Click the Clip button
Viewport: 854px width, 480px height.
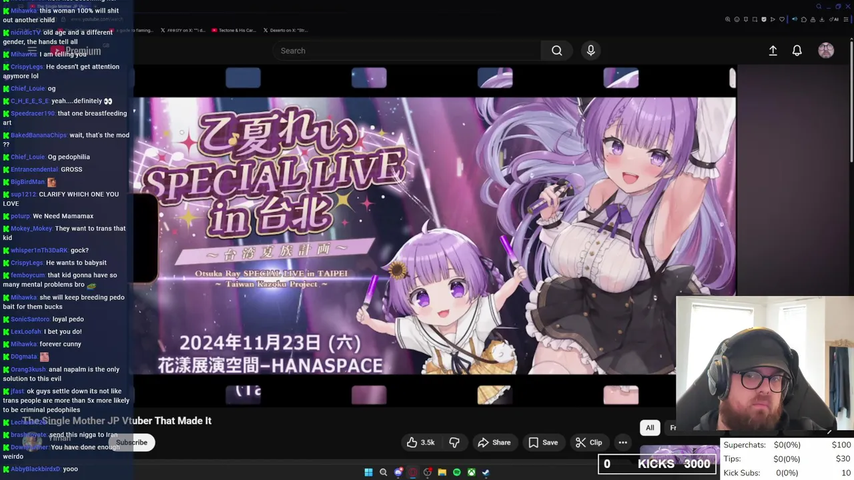[x=589, y=443]
